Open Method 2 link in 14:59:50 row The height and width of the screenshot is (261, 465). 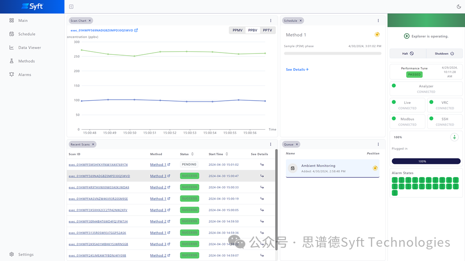coord(160,221)
